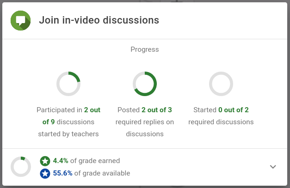
Task: Click the participated discussions progress ring
Action: point(68,84)
